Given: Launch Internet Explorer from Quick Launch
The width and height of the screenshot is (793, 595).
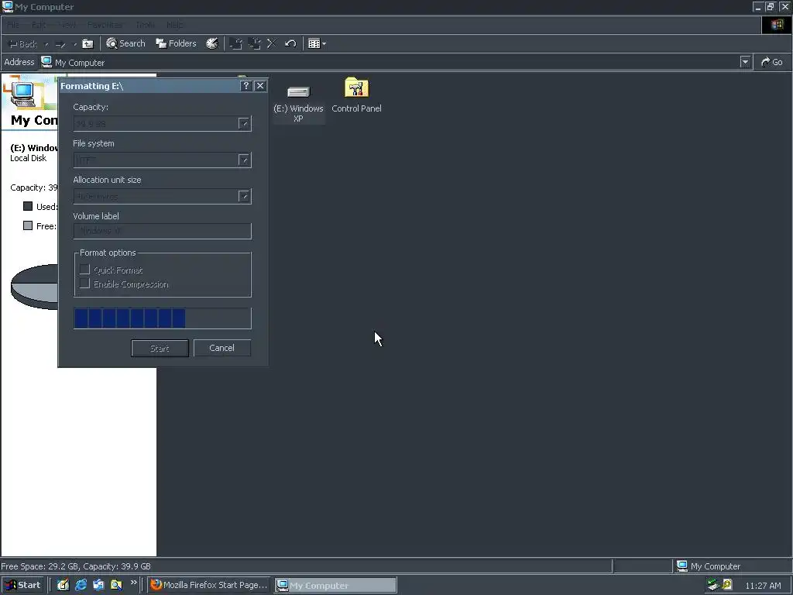Looking at the screenshot, I should pos(81,585).
